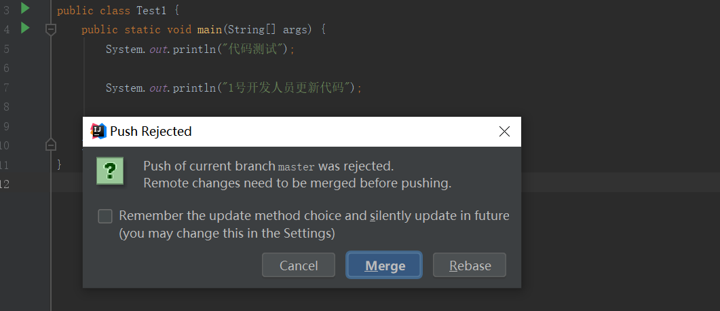The image size is (720, 311).
Task: Click line number 7 in the gutter
Action: 6,88
